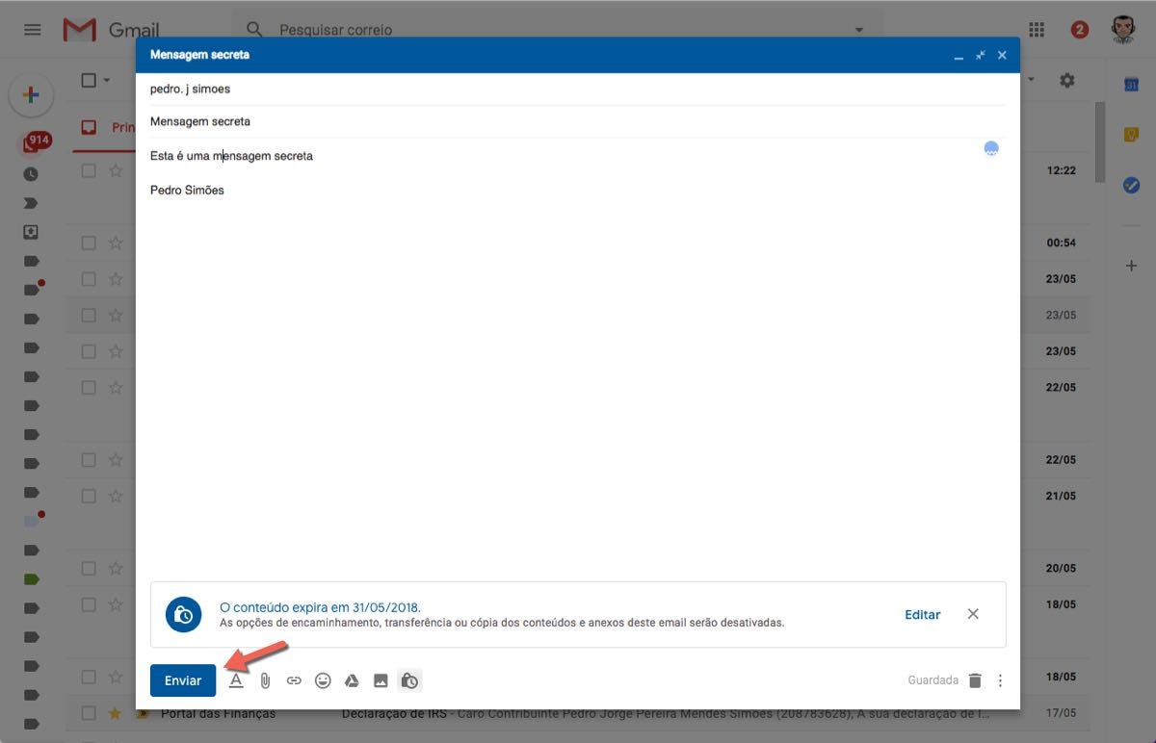The width and height of the screenshot is (1156, 743).
Task: Star the 21/05 email
Action: pos(116,496)
